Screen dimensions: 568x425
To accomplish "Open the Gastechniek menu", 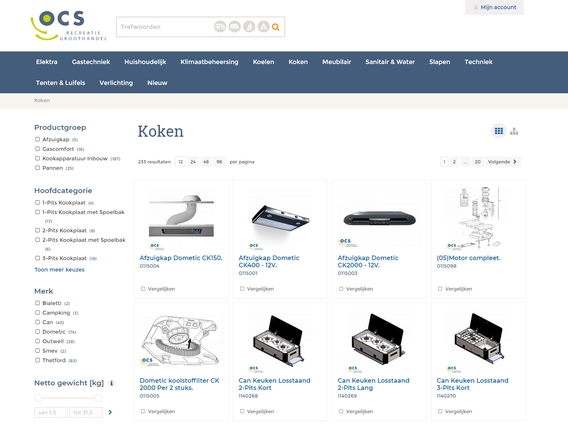I will tap(91, 62).
